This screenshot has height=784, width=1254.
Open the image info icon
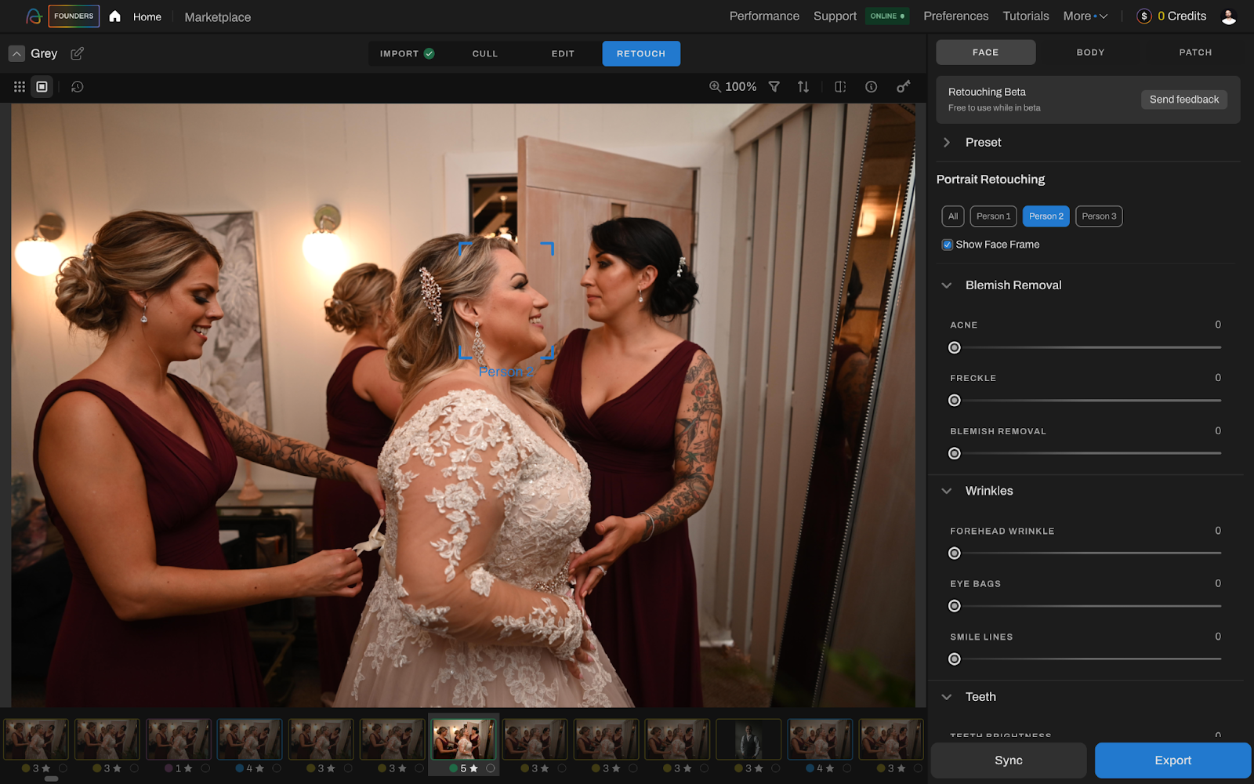pos(871,87)
